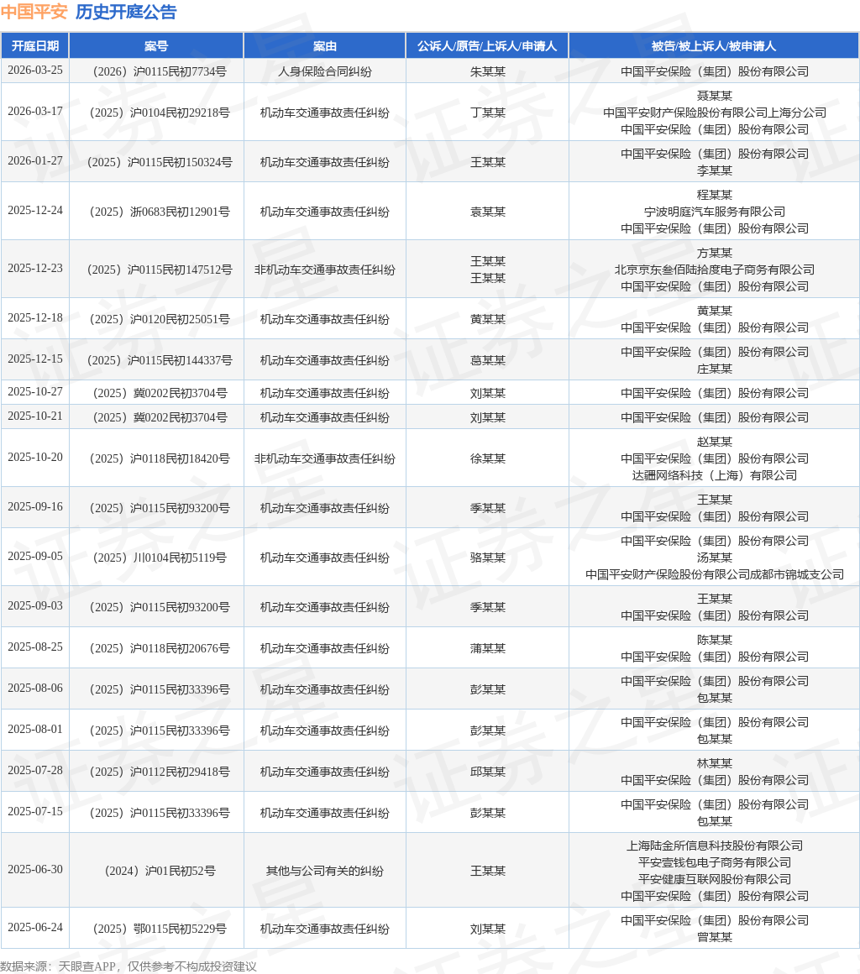Click the date cell 2026-03-17

34,111
